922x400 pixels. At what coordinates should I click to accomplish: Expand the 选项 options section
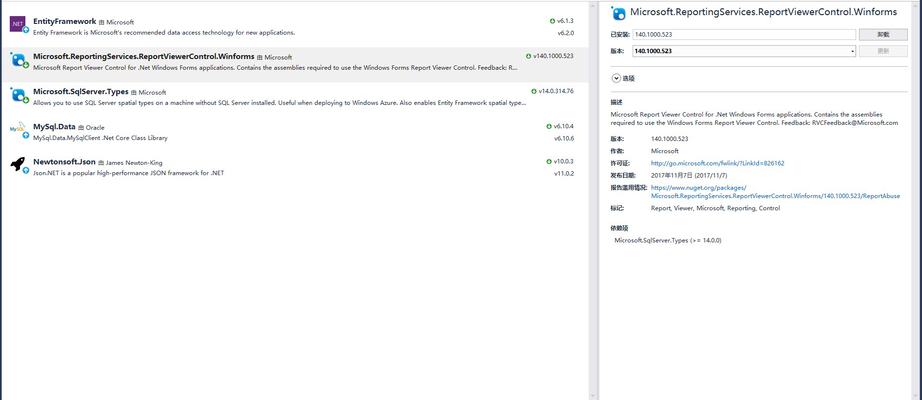pyautogui.click(x=616, y=78)
